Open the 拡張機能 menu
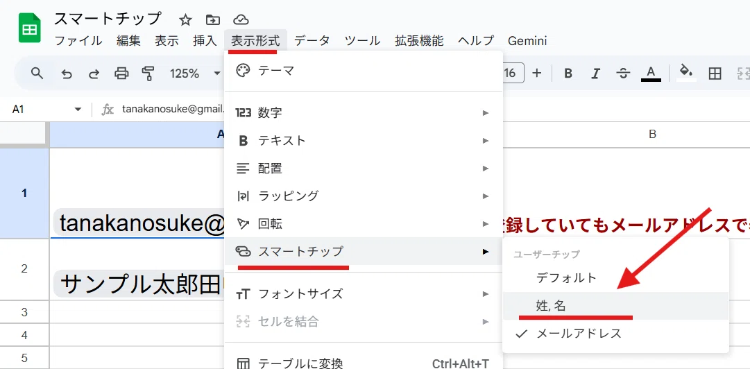The width and height of the screenshot is (750, 369). tap(419, 41)
